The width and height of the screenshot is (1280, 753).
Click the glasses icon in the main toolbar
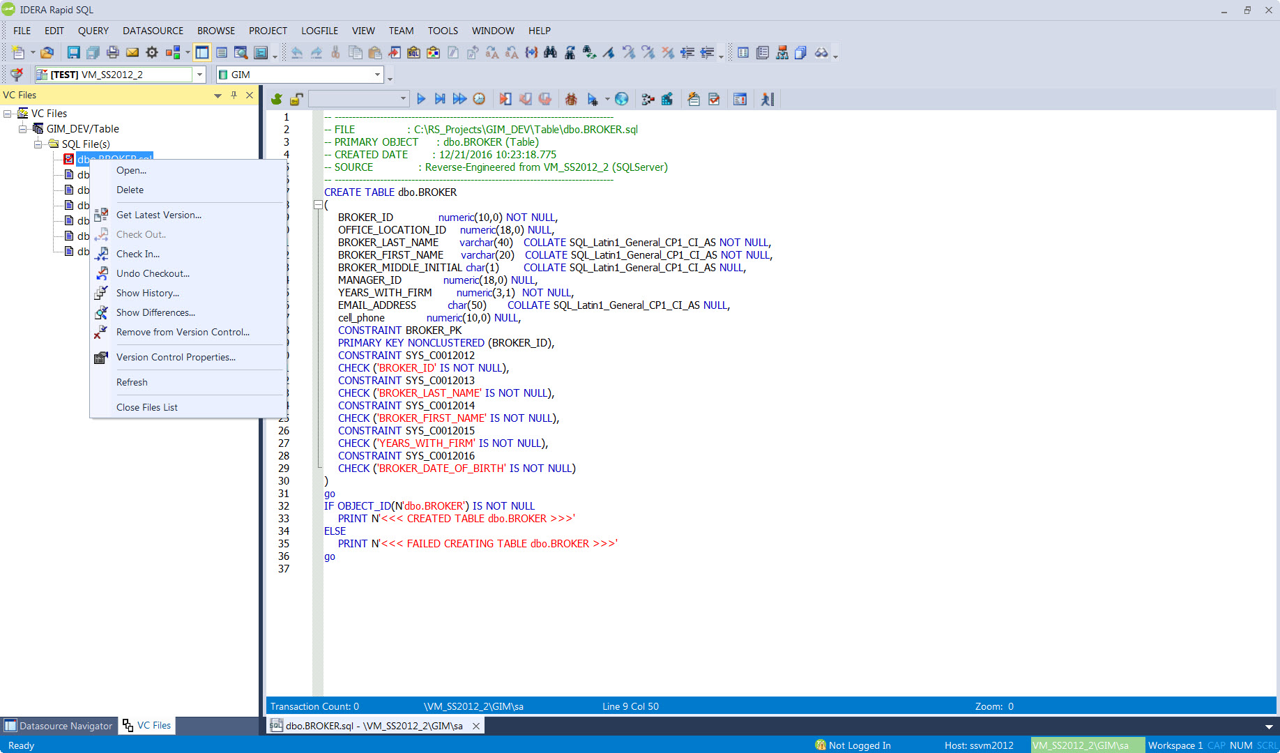[821, 52]
